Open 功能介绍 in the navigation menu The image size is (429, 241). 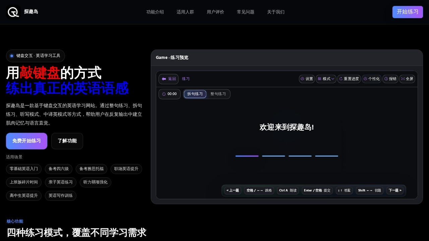point(155,12)
